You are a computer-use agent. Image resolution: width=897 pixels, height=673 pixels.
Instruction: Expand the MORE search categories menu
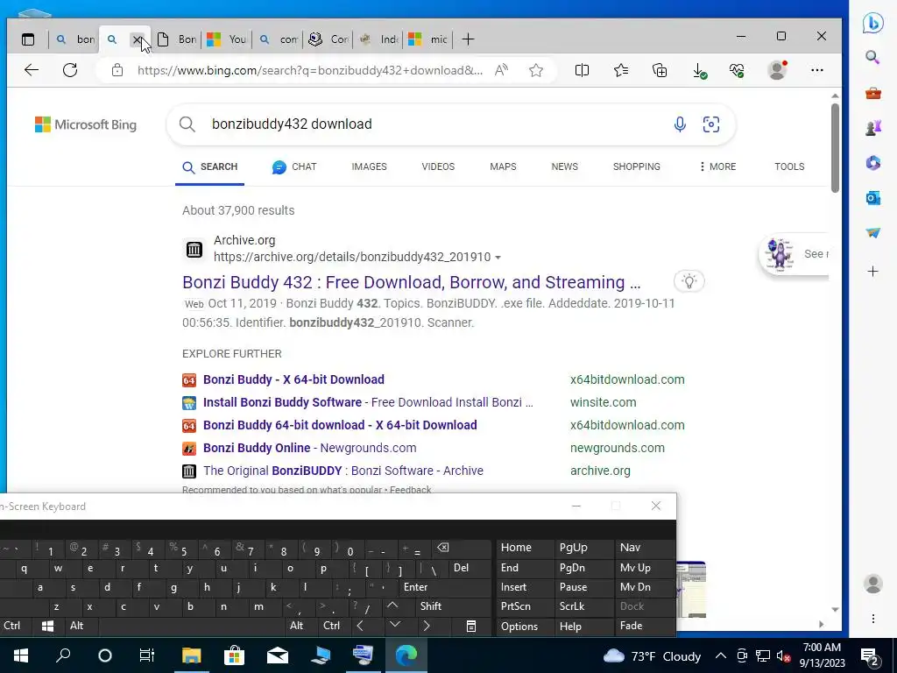(717, 166)
